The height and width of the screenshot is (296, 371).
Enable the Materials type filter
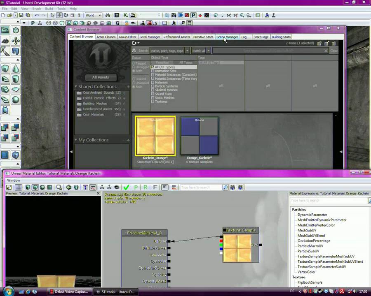[x=153, y=82]
